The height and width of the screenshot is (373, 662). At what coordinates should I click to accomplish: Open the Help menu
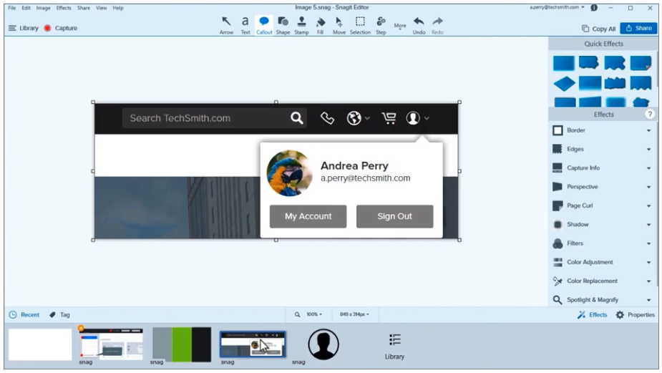pyautogui.click(x=118, y=8)
